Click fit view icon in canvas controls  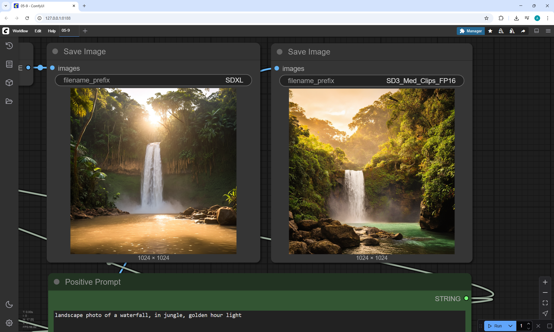click(x=545, y=303)
